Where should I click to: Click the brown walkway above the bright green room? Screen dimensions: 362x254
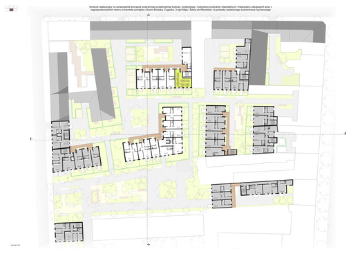coord(165,67)
